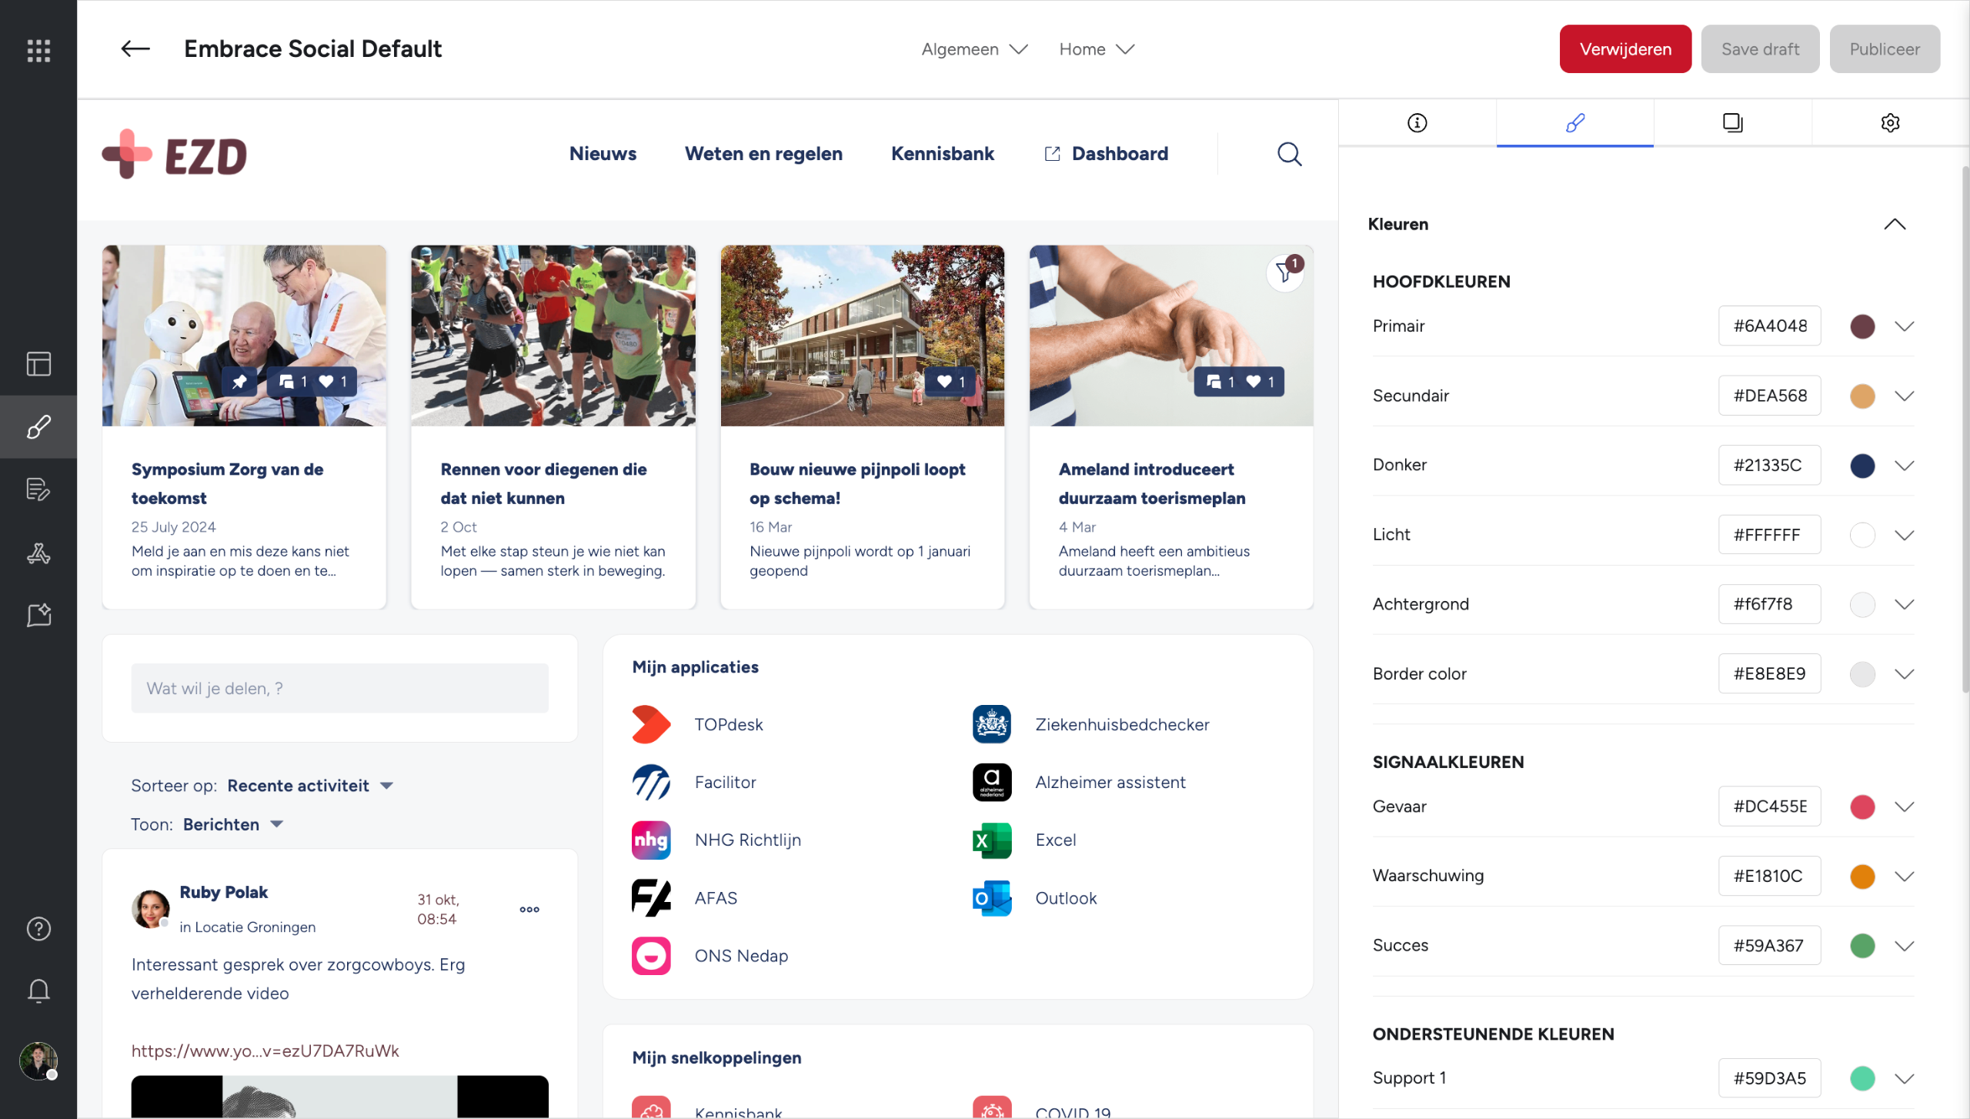Open the NHG Richtlijn app icon
Screen dimensions: 1970x1119
coord(651,840)
